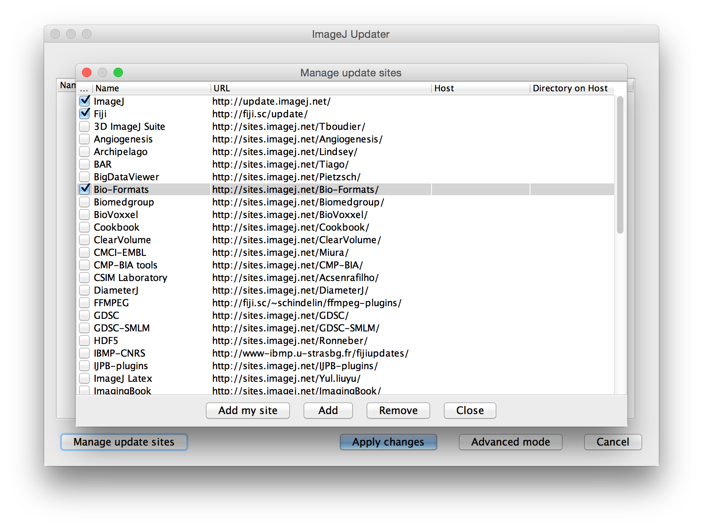Check the FFMPEG checkbox
Viewport: 703px width, 529px height.
[84, 303]
